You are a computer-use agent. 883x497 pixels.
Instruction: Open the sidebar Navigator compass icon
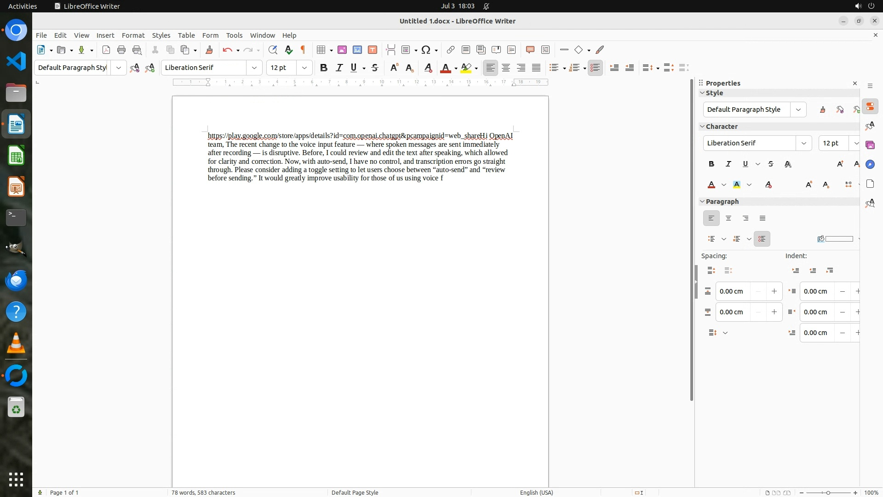click(870, 164)
